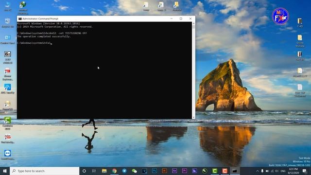Screen dimensions: 311x175
Task: Open the volume control in system tray
Action: pos(276,171)
